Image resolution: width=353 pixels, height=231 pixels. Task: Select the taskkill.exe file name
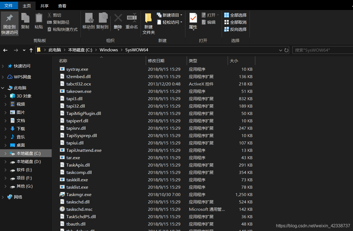pos(77,180)
